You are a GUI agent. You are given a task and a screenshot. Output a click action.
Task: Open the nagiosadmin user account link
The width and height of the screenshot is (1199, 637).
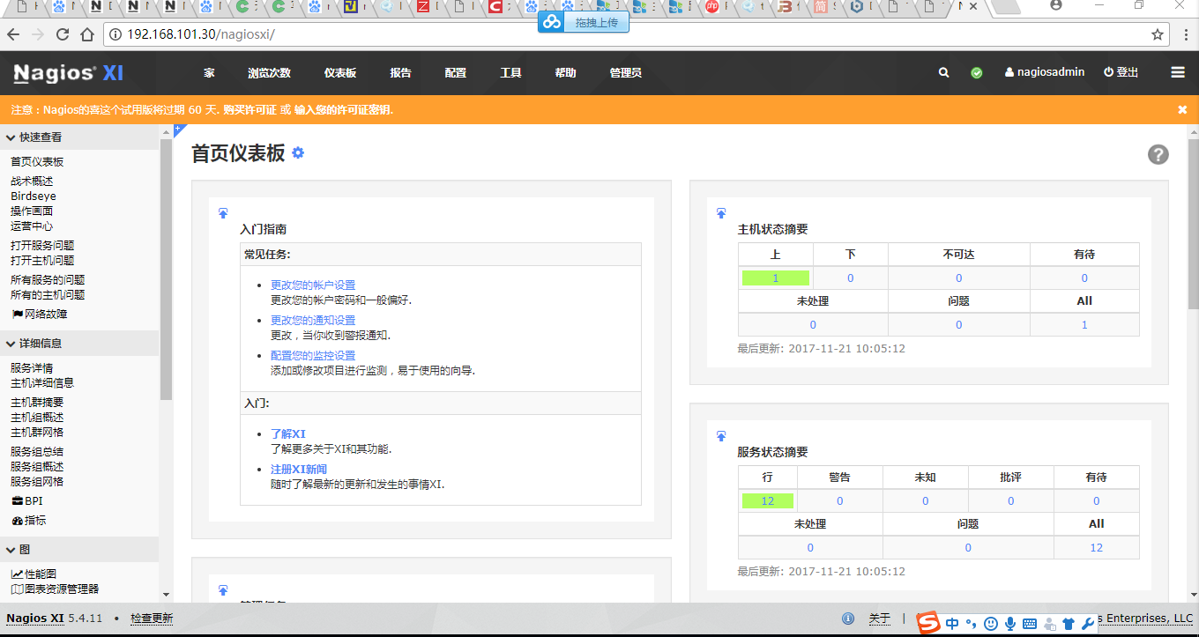click(1045, 72)
